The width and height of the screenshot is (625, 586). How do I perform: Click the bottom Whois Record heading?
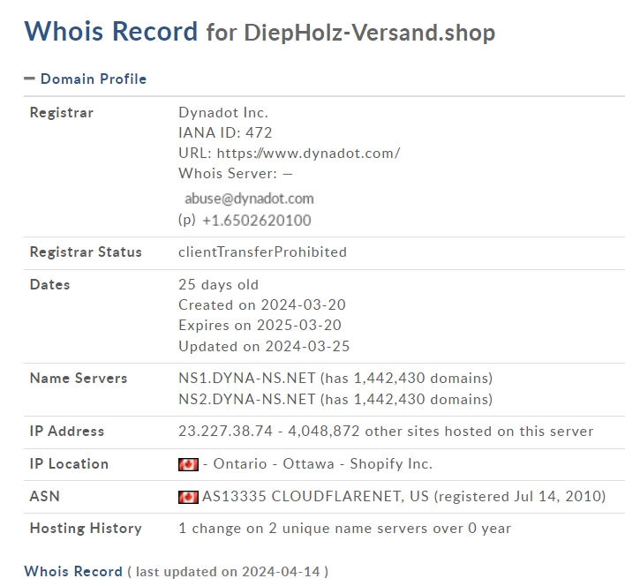pos(73,572)
